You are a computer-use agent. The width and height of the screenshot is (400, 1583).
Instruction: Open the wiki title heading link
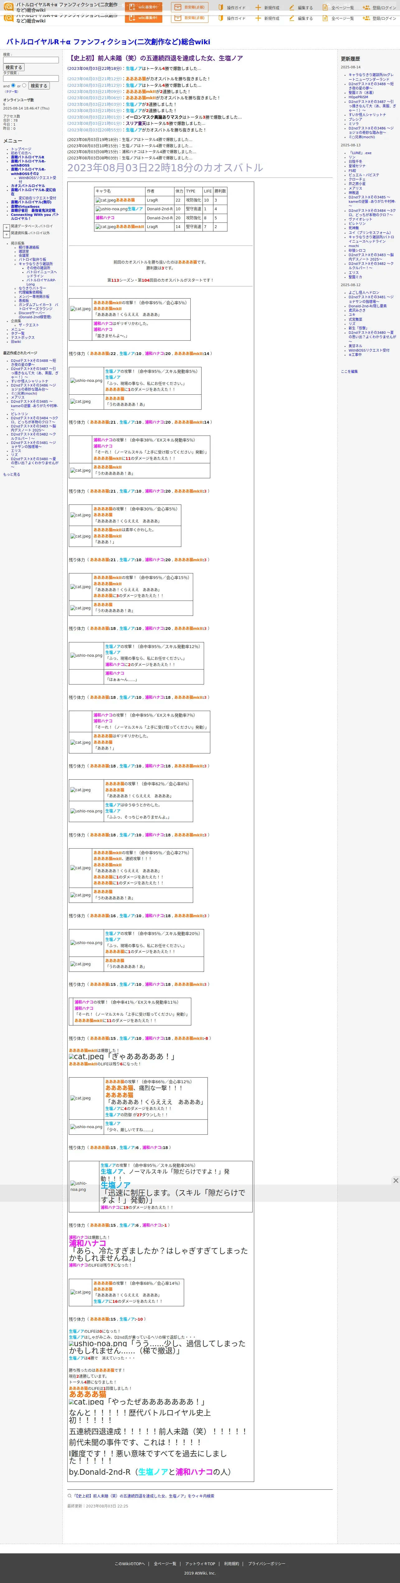pyautogui.click(x=108, y=42)
